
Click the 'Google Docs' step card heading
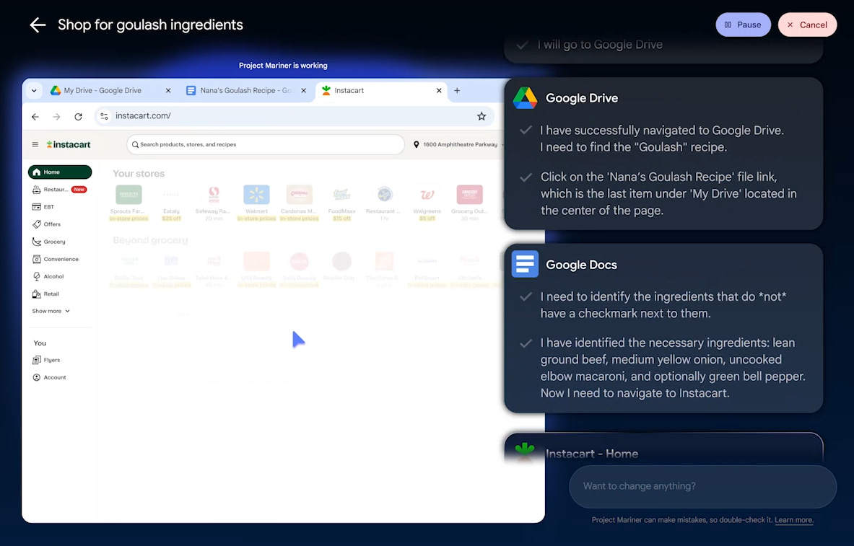pyautogui.click(x=581, y=265)
